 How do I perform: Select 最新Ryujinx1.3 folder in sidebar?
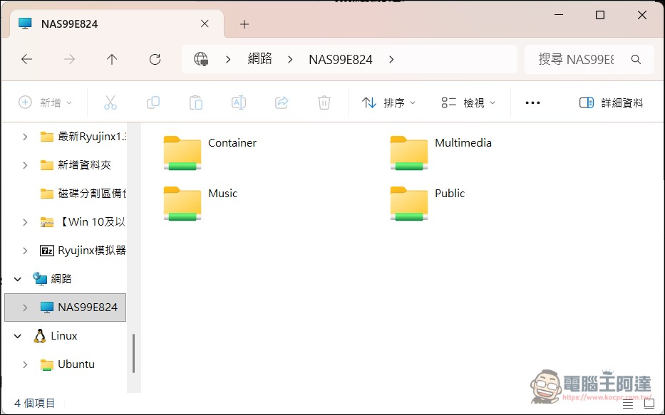point(83,137)
